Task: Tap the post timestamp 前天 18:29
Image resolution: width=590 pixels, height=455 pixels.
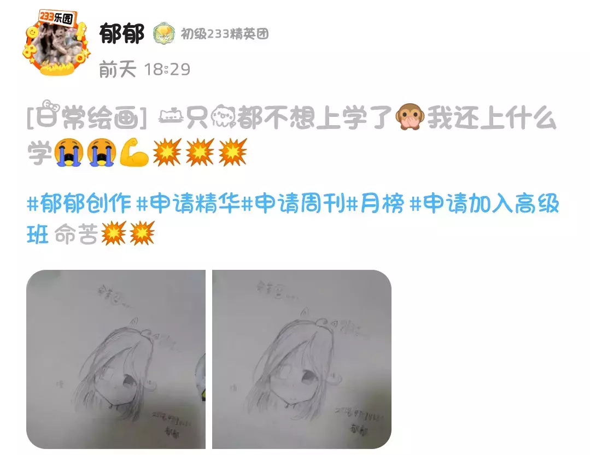Action: click(x=144, y=69)
